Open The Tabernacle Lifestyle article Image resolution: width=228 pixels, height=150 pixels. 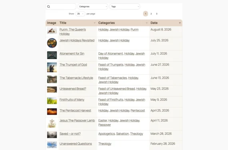tap(76, 78)
